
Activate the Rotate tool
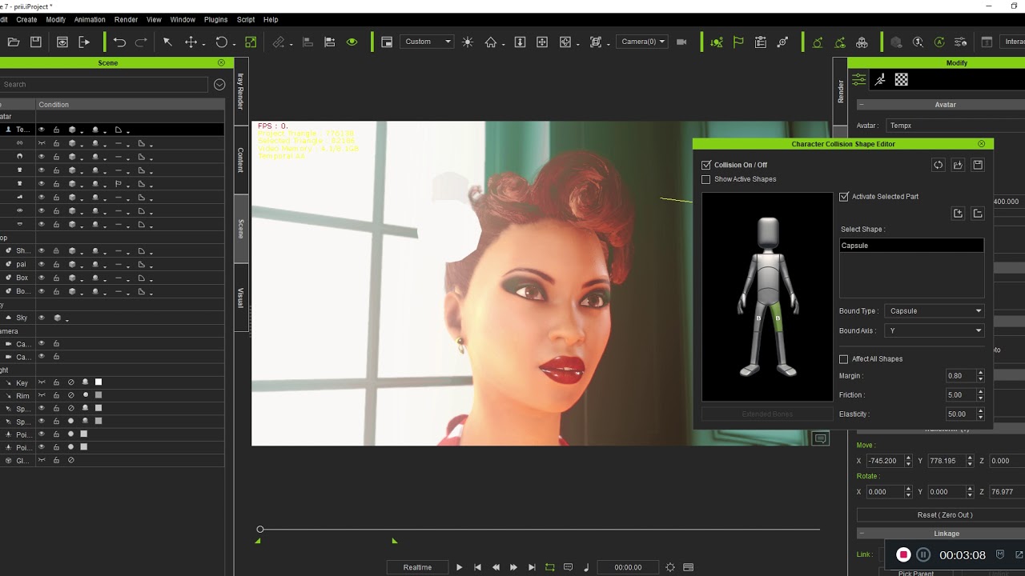[x=222, y=42]
